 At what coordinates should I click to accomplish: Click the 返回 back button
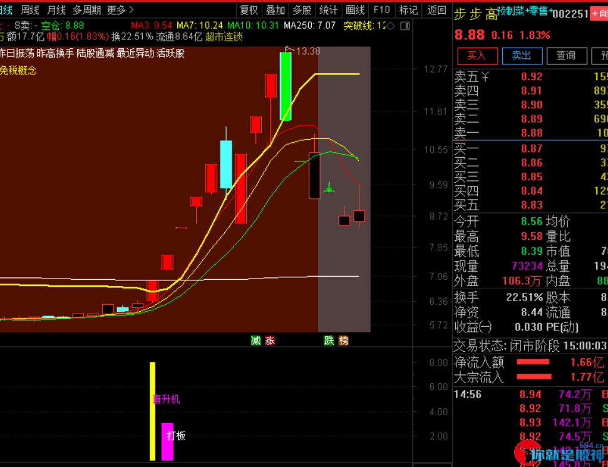coord(436,10)
